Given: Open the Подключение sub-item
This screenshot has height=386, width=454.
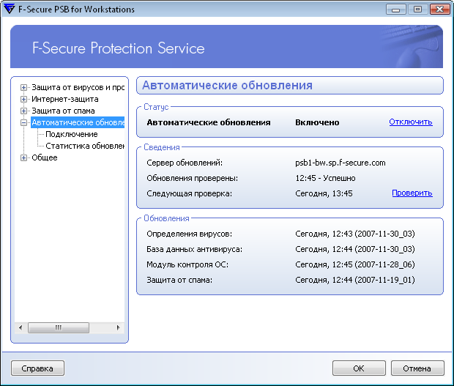Looking at the screenshot, I should click(x=72, y=134).
